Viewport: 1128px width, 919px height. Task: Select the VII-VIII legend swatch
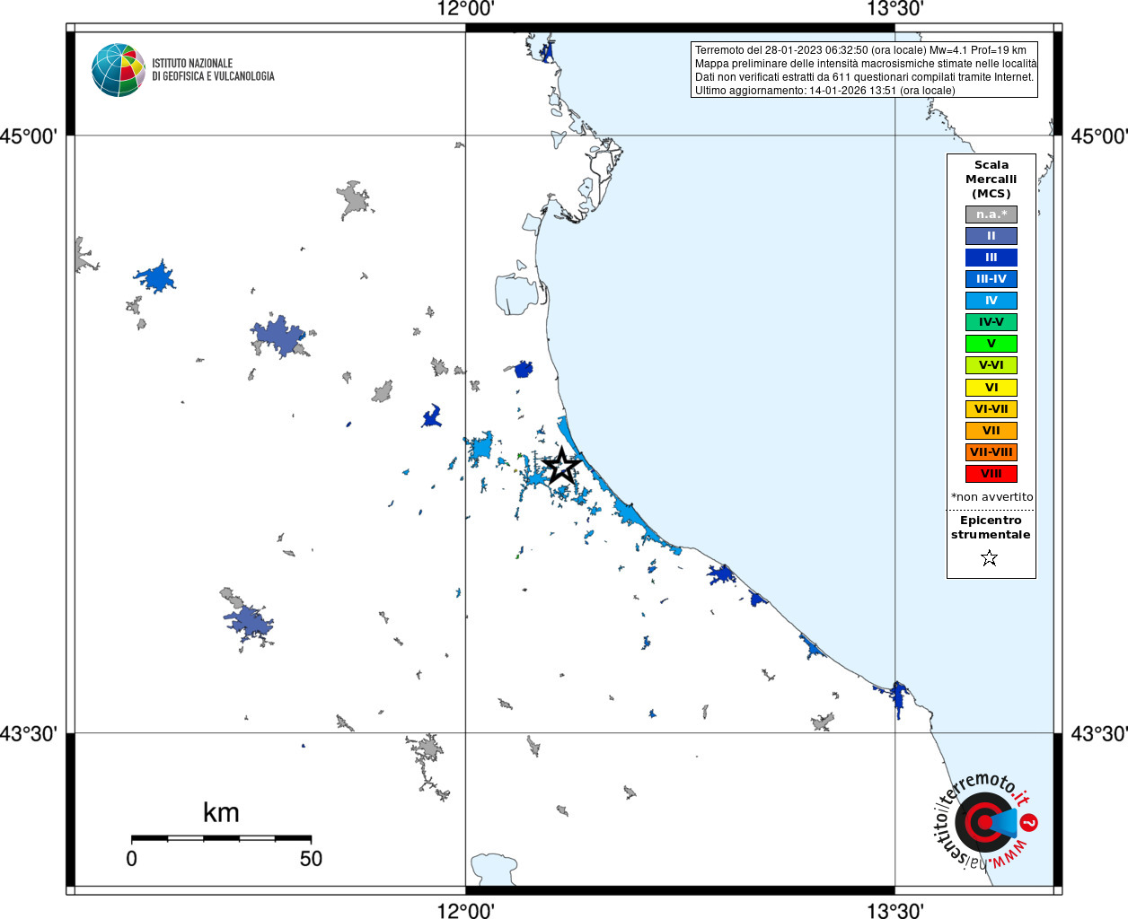pos(991,452)
